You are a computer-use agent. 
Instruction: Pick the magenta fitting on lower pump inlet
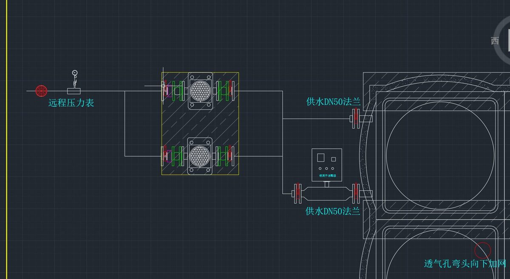[x=168, y=156]
